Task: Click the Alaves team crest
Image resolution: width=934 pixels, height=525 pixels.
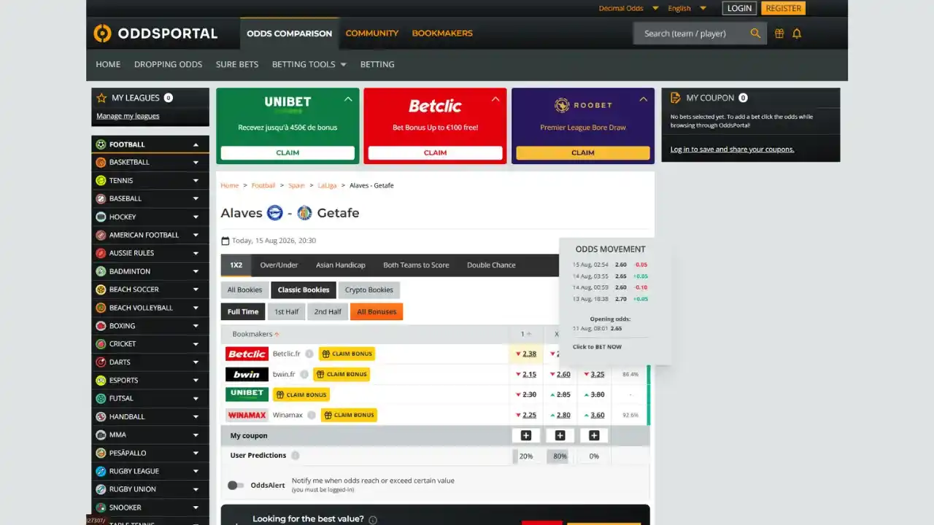Action: [275, 213]
